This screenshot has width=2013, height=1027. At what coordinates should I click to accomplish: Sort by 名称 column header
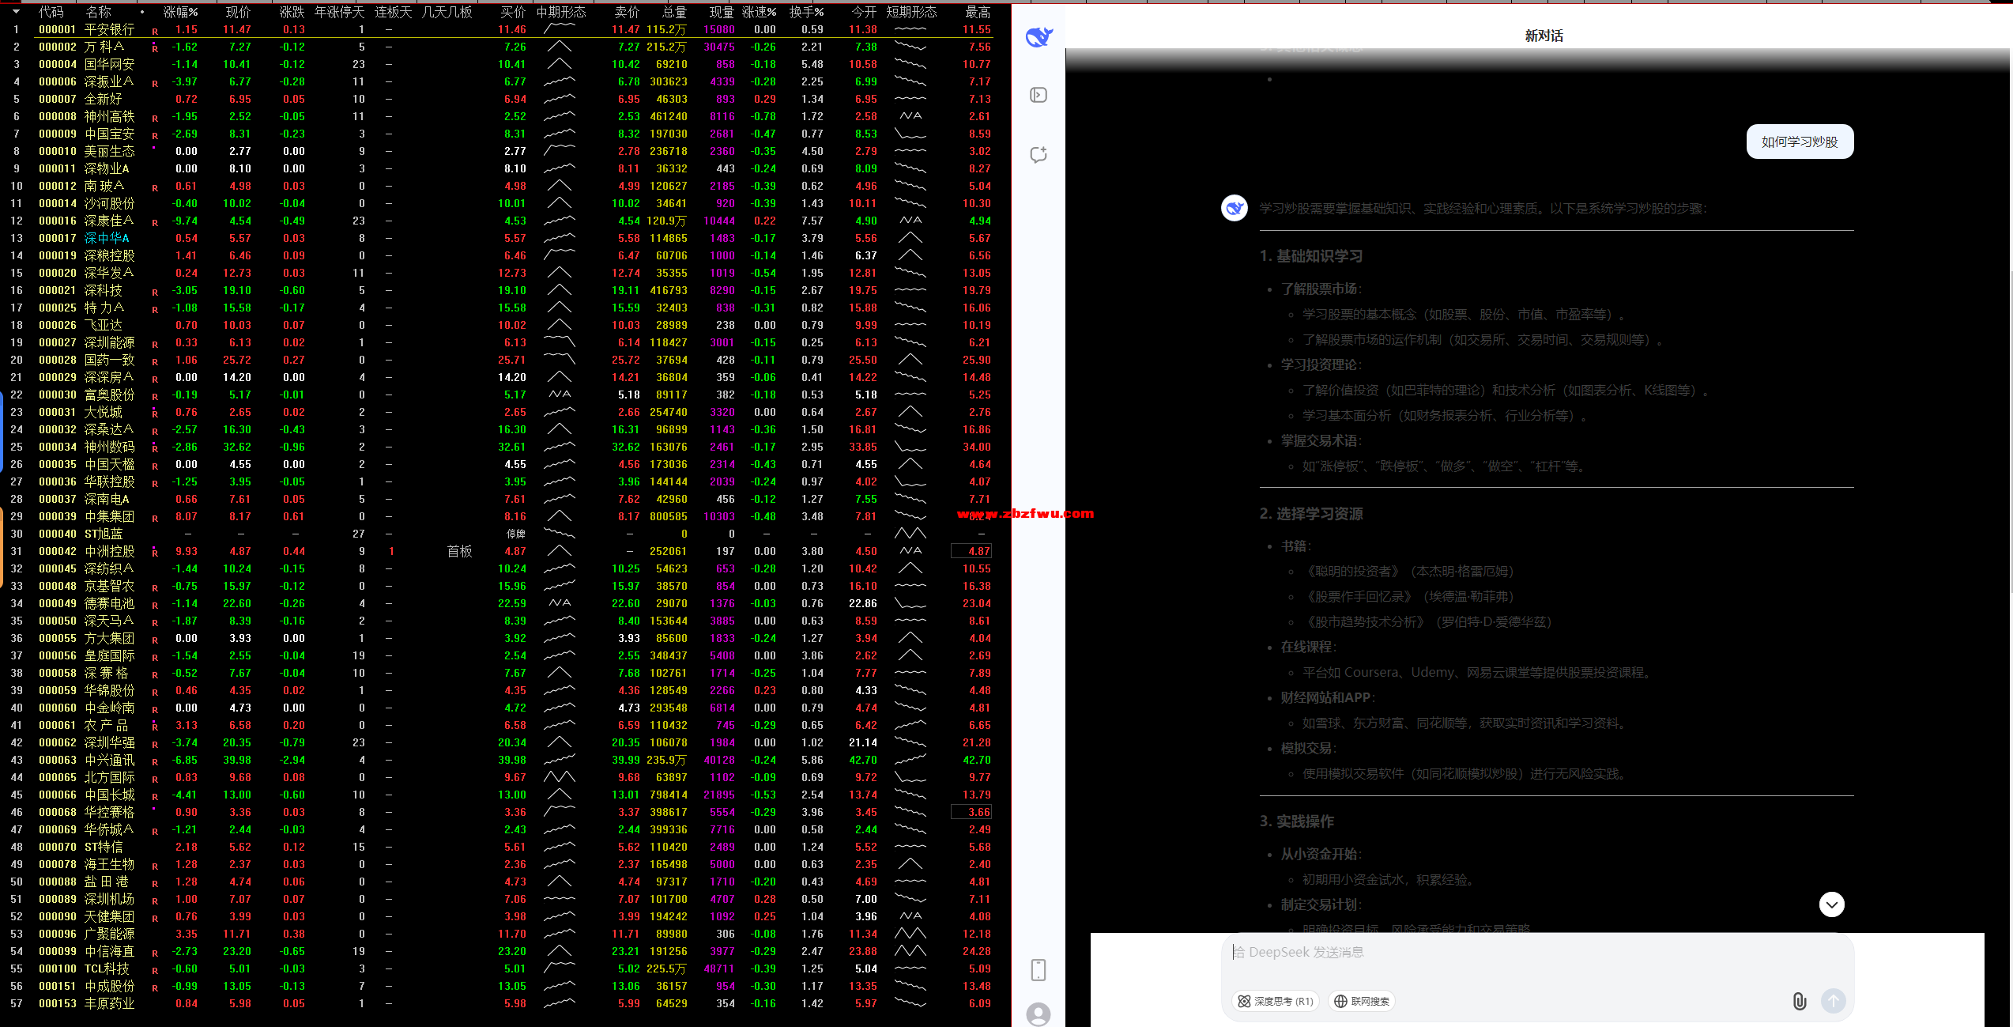click(99, 12)
